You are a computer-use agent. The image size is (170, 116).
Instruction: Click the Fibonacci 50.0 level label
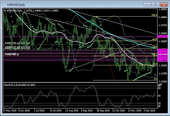pos(155,47)
